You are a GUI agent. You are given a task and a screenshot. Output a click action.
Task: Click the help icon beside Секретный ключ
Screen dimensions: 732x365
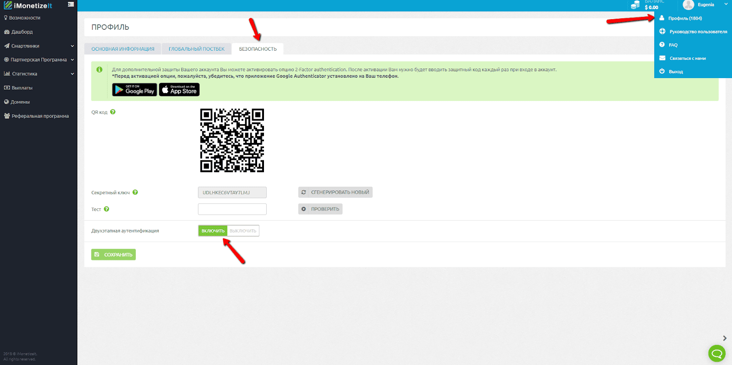[x=135, y=192]
